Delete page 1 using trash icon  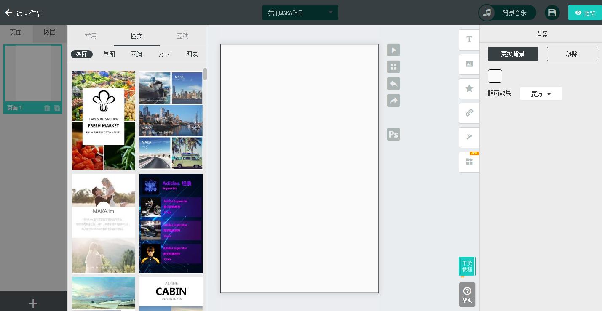tap(47, 108)
